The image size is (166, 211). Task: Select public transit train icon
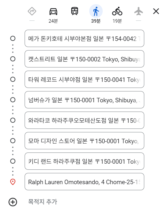click(75, 11)
